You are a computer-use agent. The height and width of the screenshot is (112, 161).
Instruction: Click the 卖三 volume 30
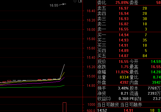pos(145,19)
